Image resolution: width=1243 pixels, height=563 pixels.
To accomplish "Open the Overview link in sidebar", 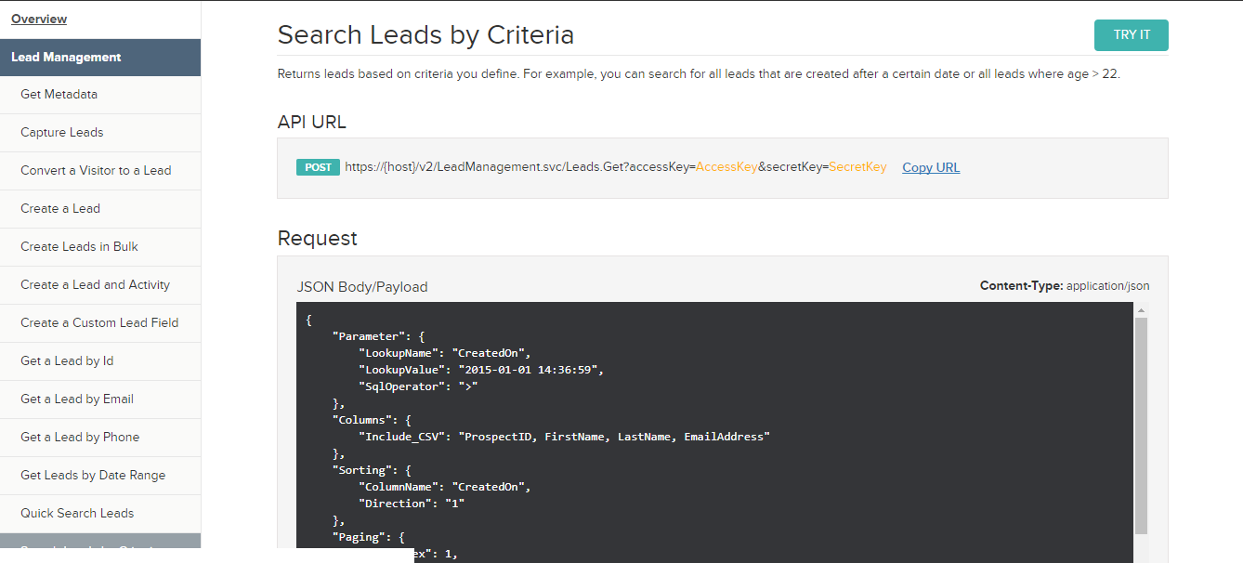I will coord(39,19).
